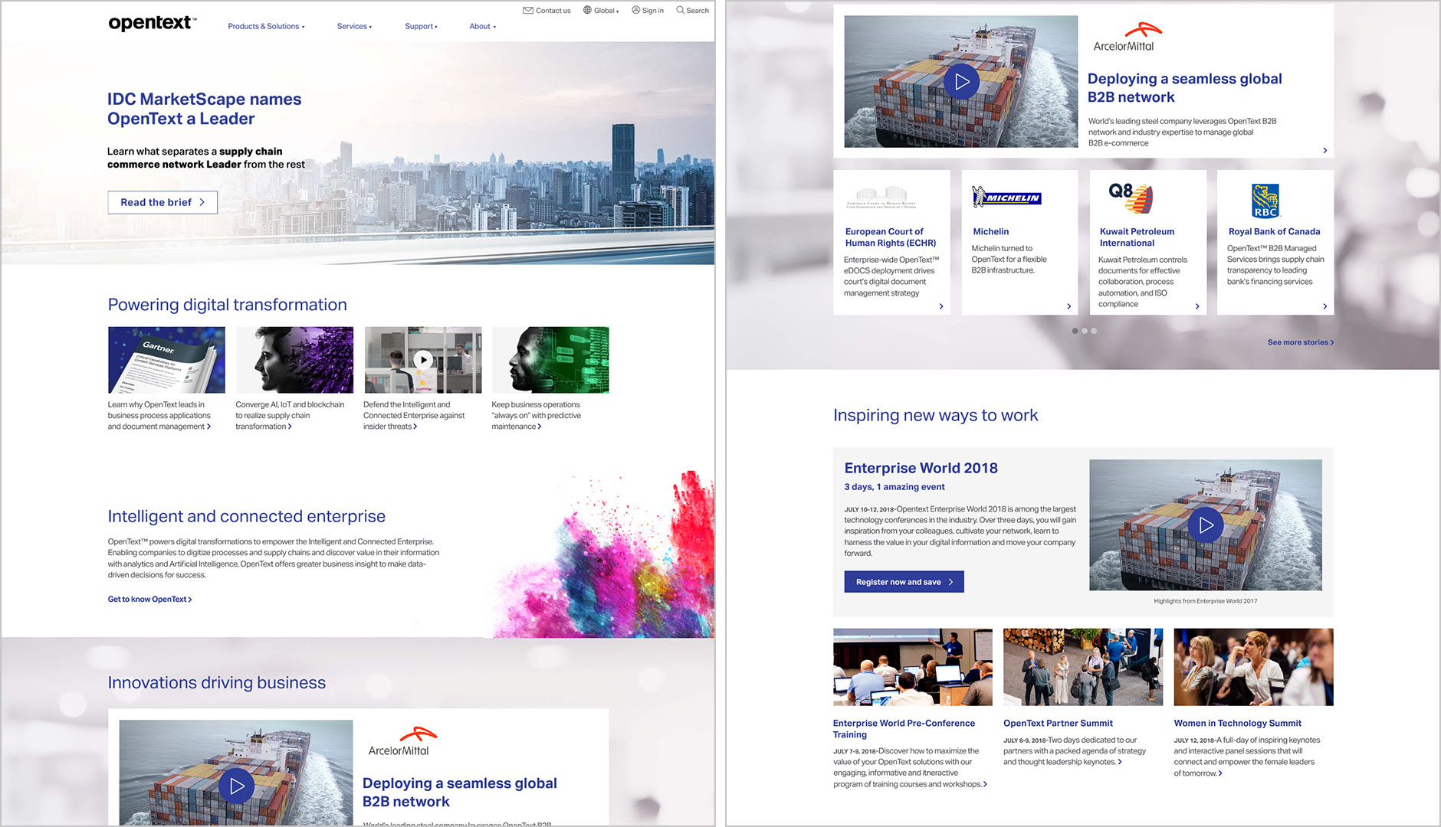The width and height of the screenshot is (1441, 827).
Task: Open the Global region selector
Action: tap(601, 11)
